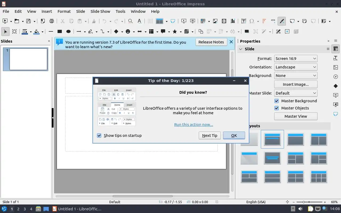Select the Rectangle drawing tool
Viewport: 341px width, 213px height.
tap(60, 31)
